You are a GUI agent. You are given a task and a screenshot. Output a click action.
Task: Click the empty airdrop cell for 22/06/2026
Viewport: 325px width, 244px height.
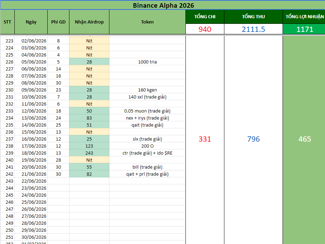(x=89, y=181)
